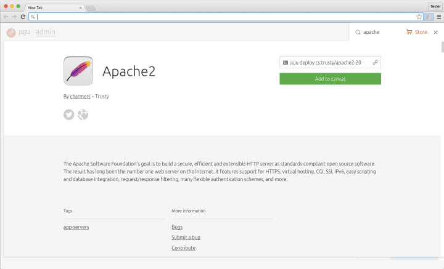Click the terminal icon in deploy command box

click(x=286, y=63)
